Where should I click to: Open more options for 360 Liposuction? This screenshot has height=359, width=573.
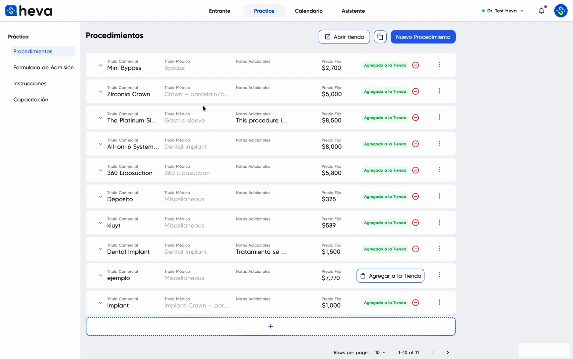[440, 170]
